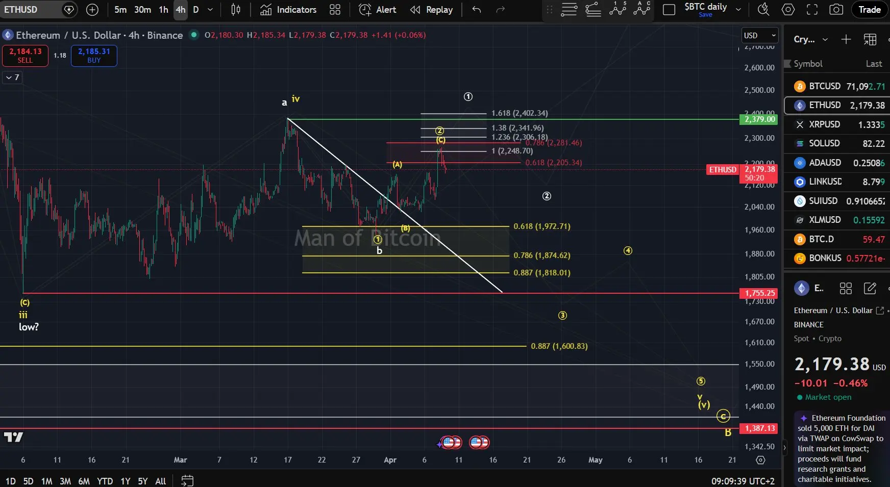Viewport: 890px width, 487px height.
Task: Select ADAUSD in the watchlist
Action: coord(837,163)
